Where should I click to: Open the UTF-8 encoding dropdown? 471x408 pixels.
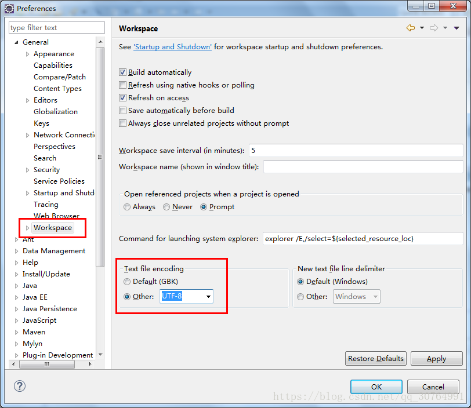(x=208, y=297)
